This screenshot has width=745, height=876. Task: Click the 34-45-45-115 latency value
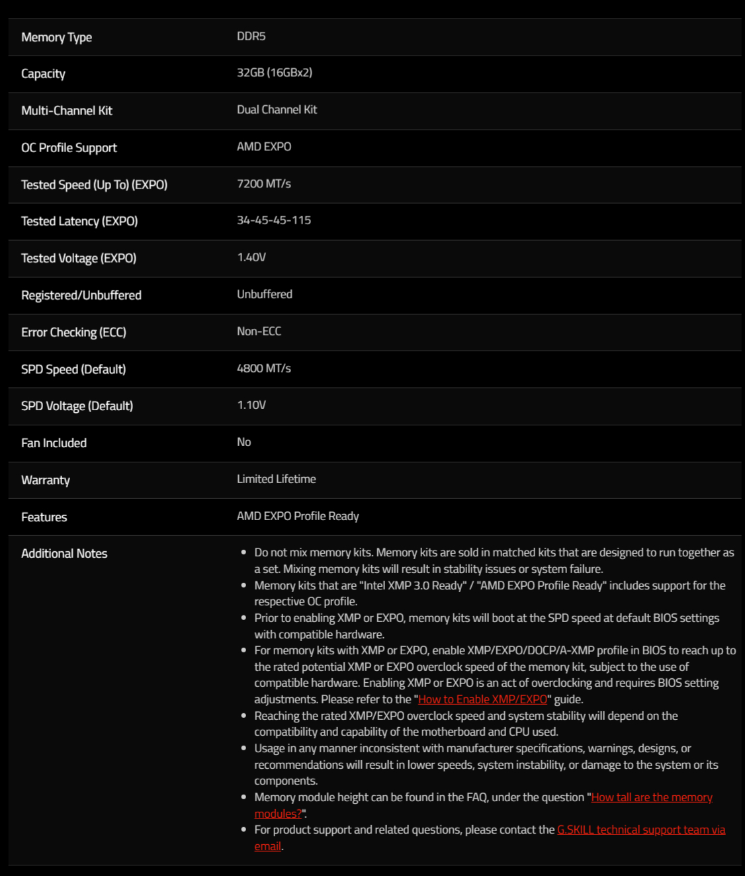pyautogui.click(x=274, y=220)
